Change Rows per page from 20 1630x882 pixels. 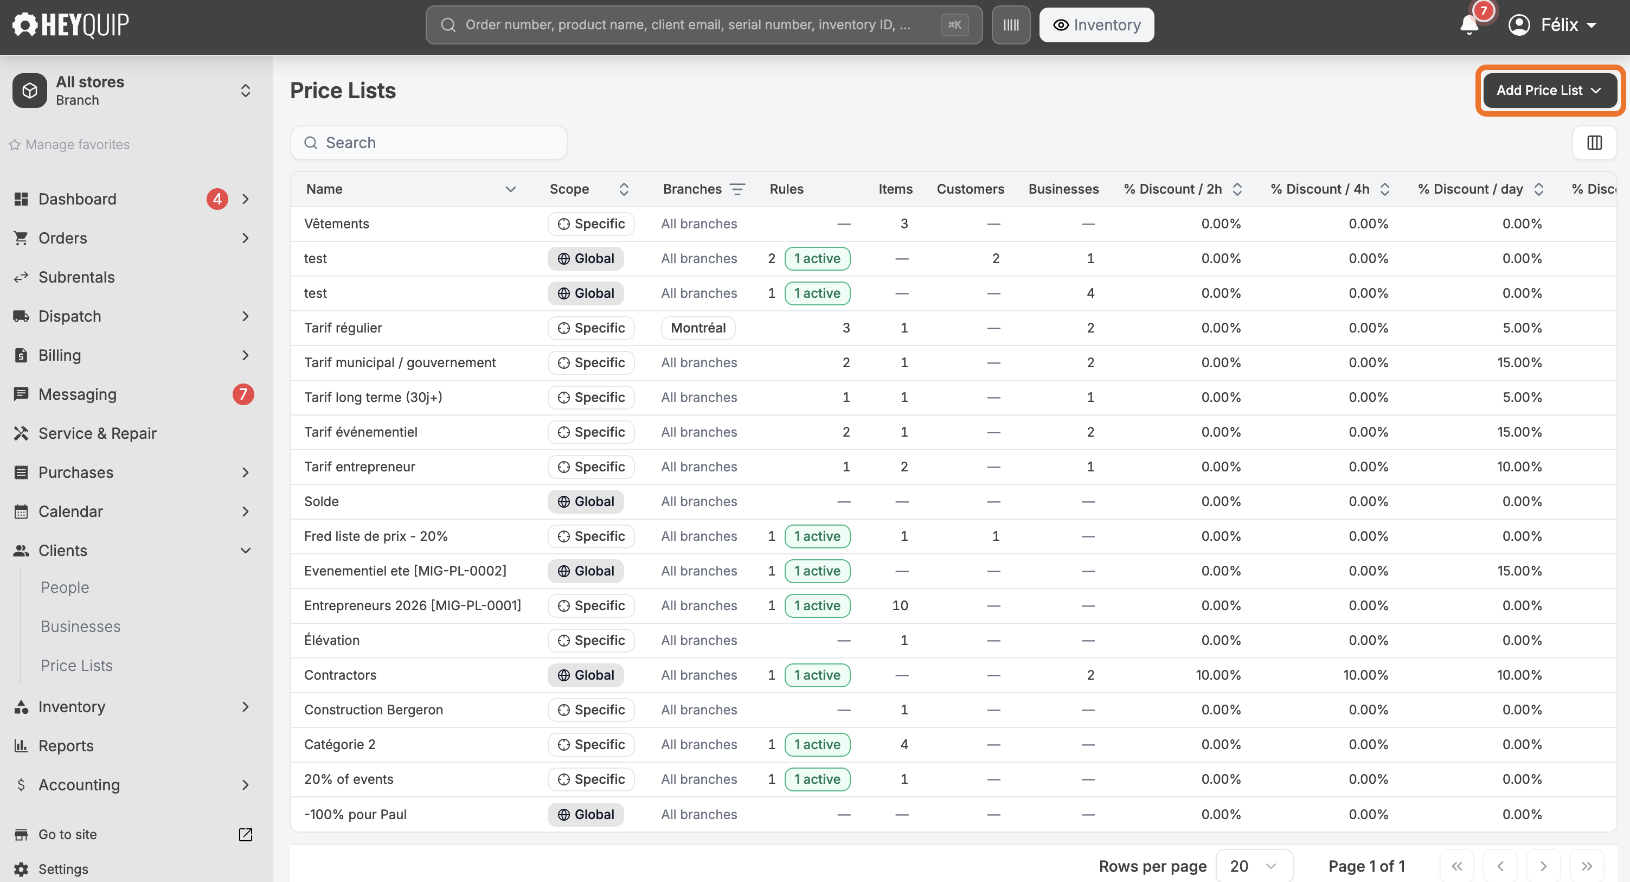1254,866
